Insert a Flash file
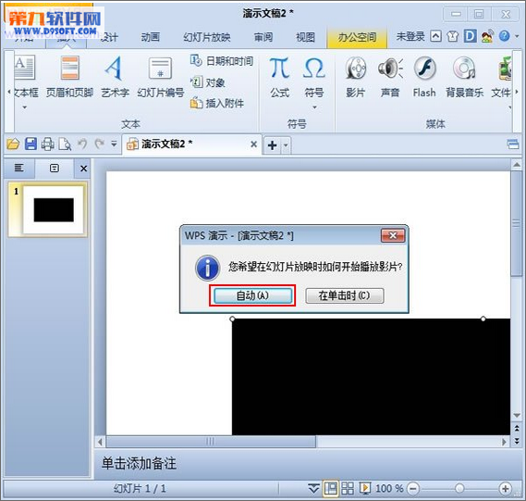This screenshot has height=501, width=526. 424,77
